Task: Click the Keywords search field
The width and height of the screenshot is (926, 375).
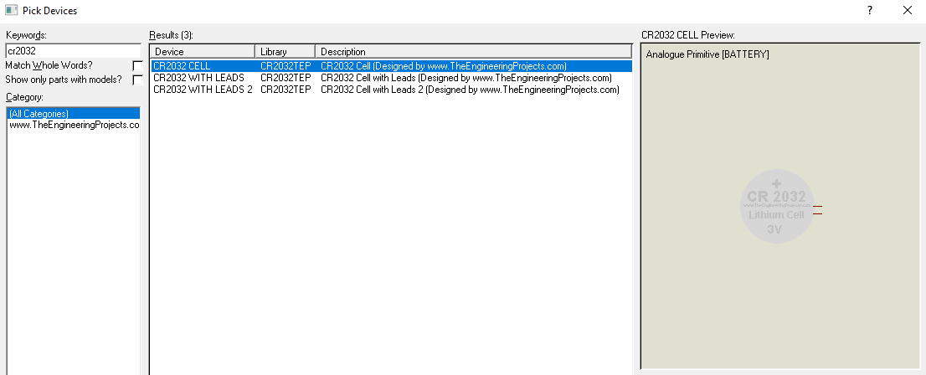Action: (73, 50)
